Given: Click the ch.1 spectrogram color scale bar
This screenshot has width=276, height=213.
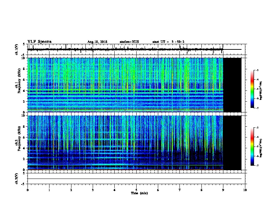Looking at the screenshot, I should pos(252,89).
